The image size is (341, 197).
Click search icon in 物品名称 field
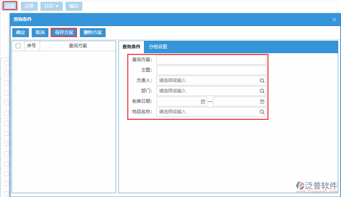262,112
